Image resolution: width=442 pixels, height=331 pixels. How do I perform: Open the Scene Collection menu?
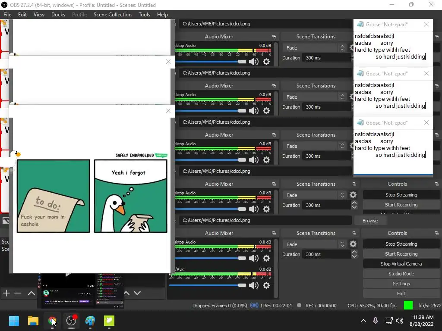(113, 15)
